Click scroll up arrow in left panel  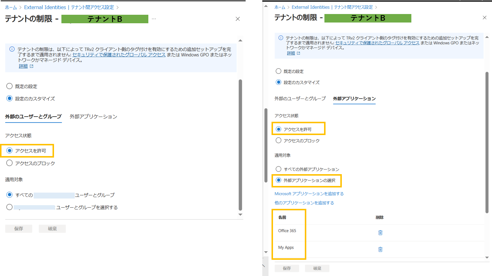(x=240, y=40)
